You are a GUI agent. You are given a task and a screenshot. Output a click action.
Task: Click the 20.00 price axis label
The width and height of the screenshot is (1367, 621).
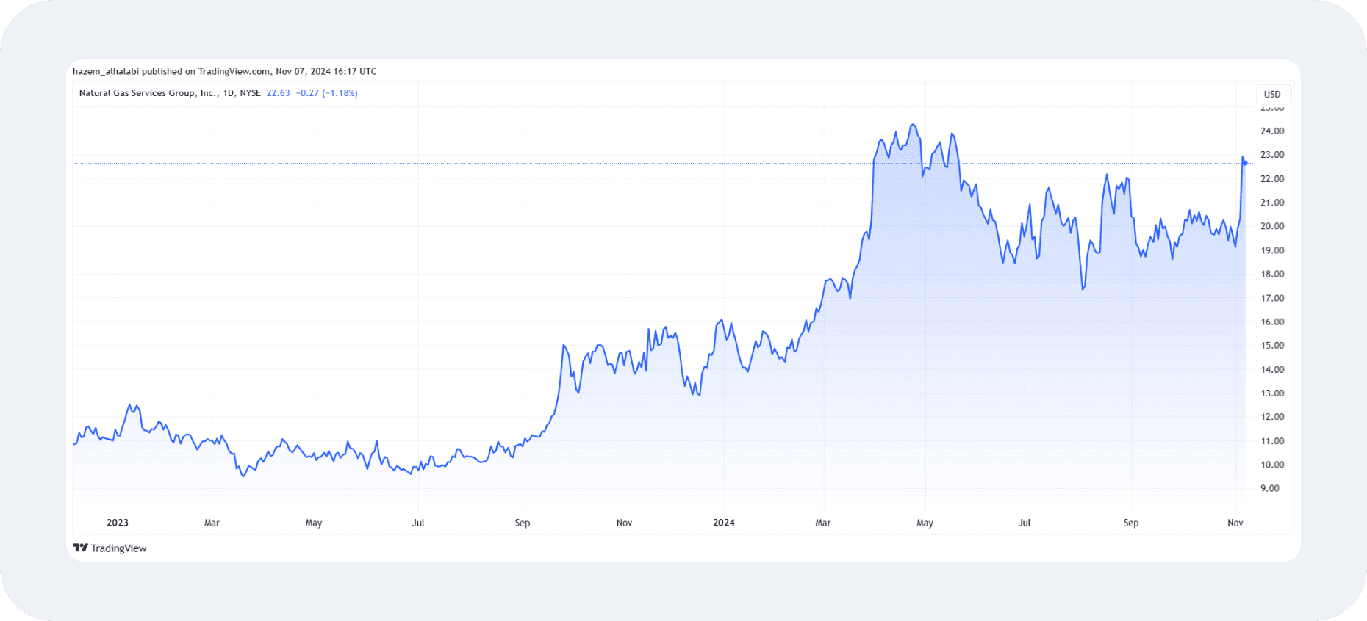coord(1272,226)
